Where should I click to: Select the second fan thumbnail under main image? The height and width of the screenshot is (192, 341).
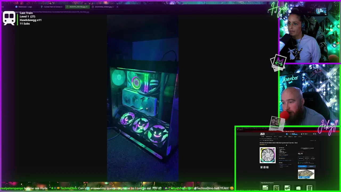(265, 167)
